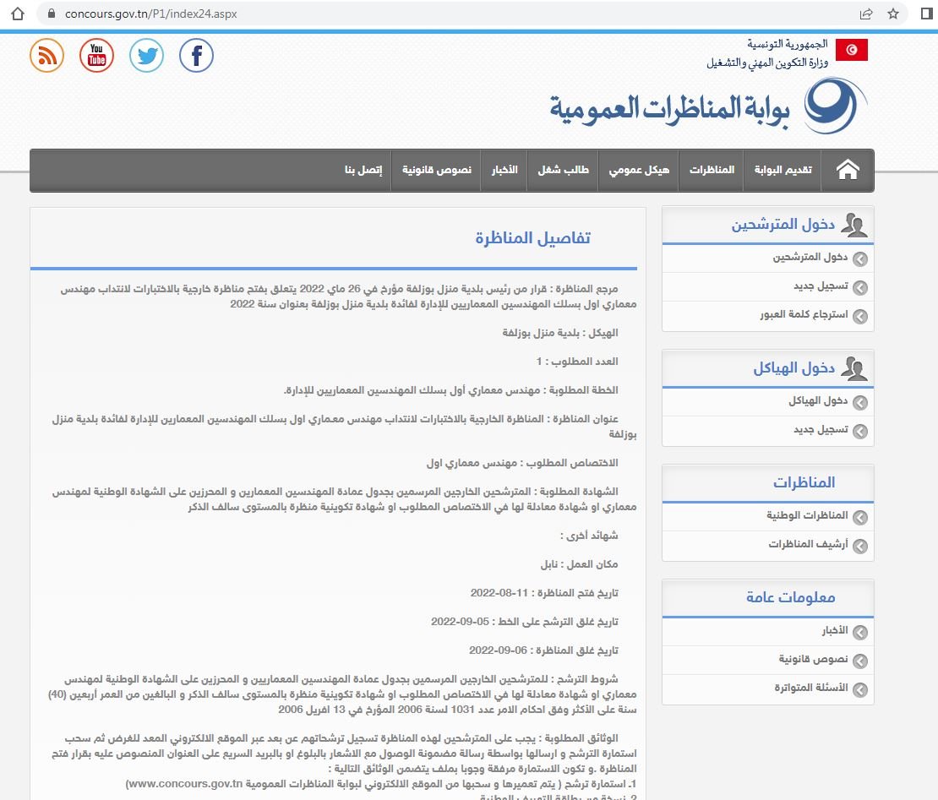Click إتصل بنا in the navigation bar
This screenshot has width=938, height=800.
(x=363, y=170)
